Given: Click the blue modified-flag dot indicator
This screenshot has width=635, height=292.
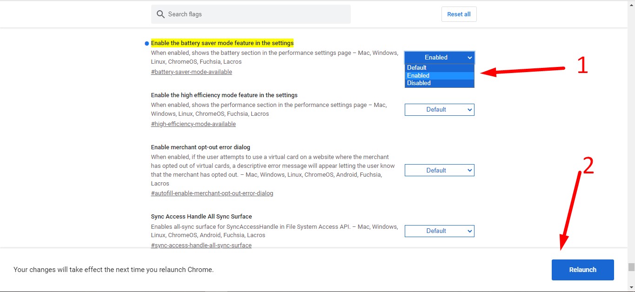Looking at the screenshot, I should coord(147,43).
